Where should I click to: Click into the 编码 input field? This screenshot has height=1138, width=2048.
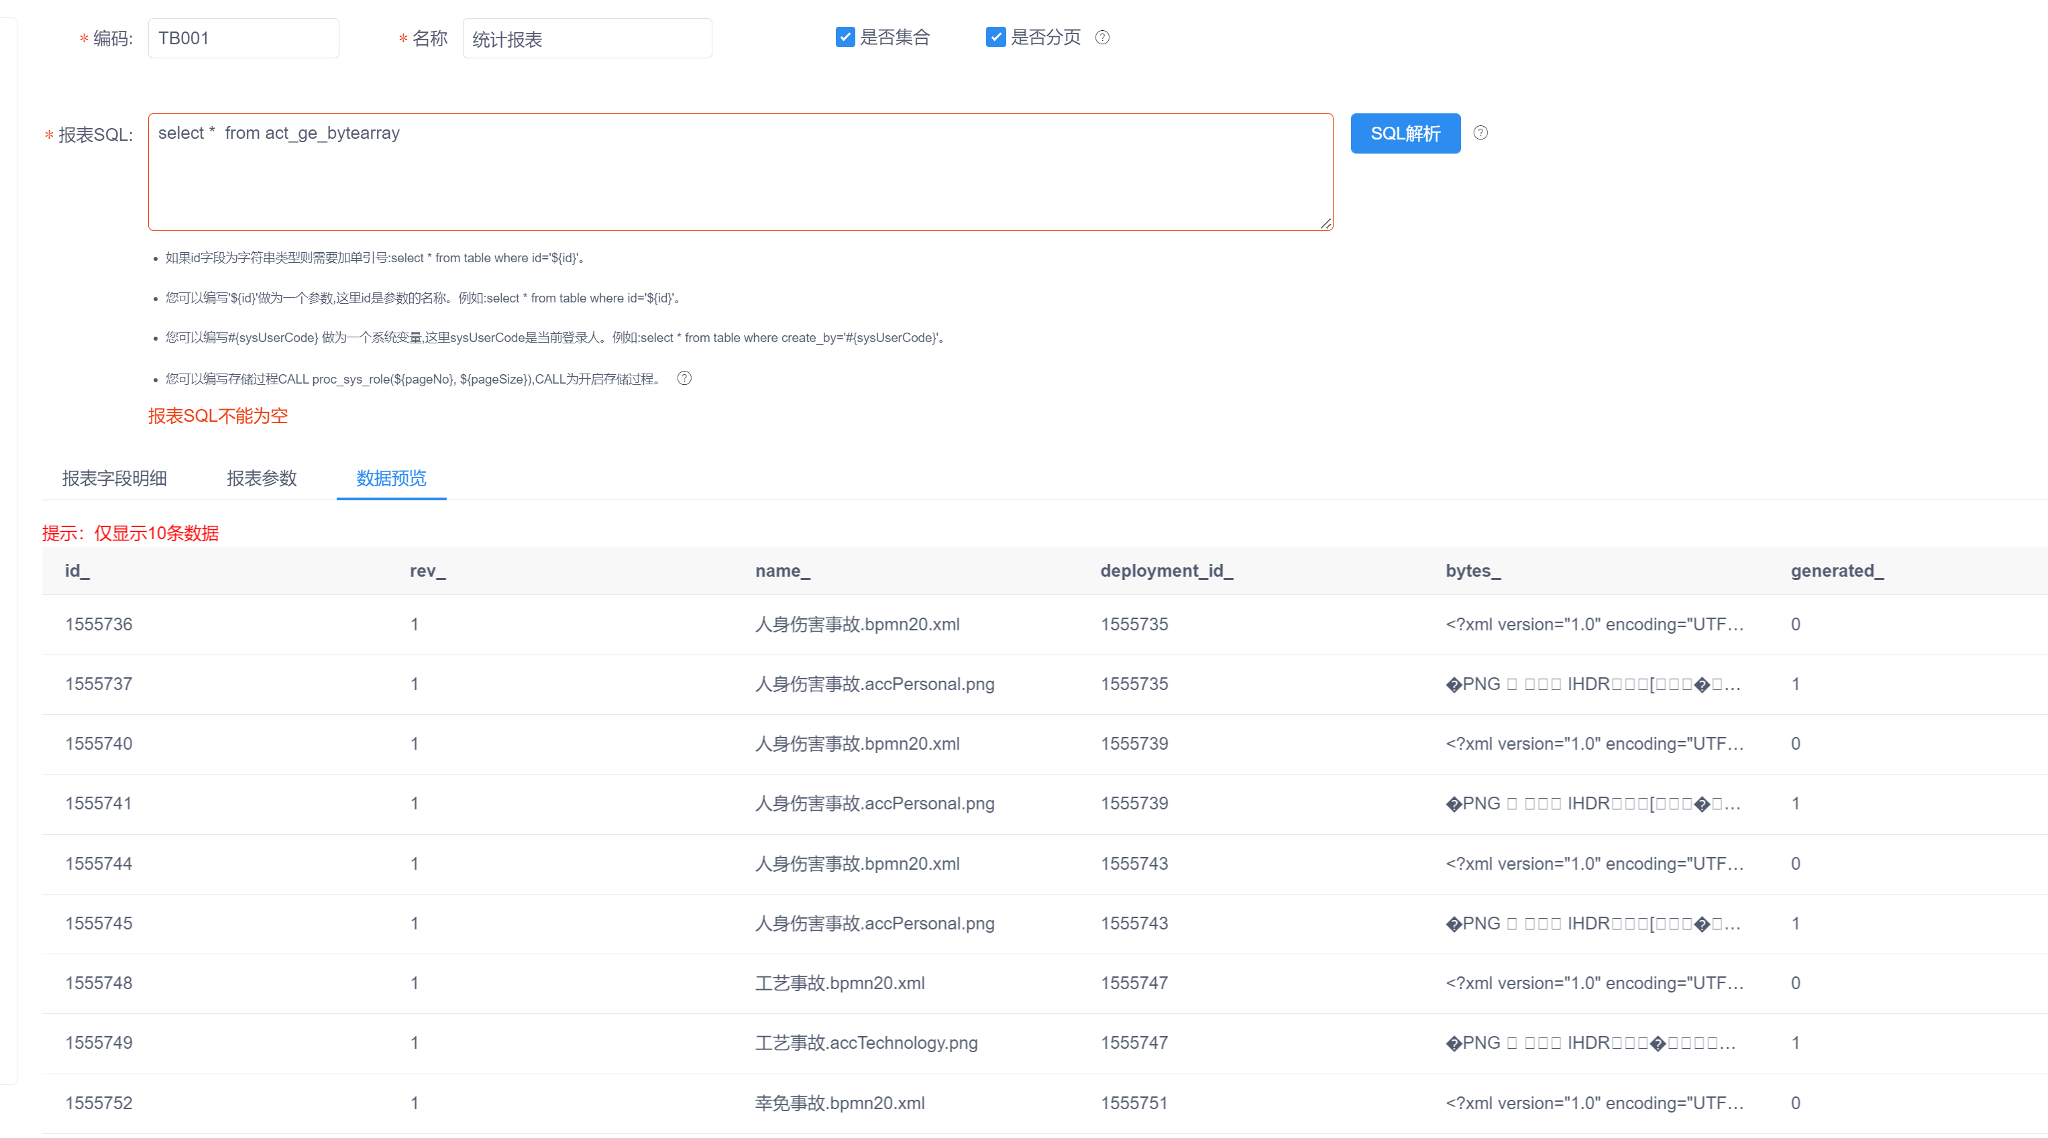point(244,38)
